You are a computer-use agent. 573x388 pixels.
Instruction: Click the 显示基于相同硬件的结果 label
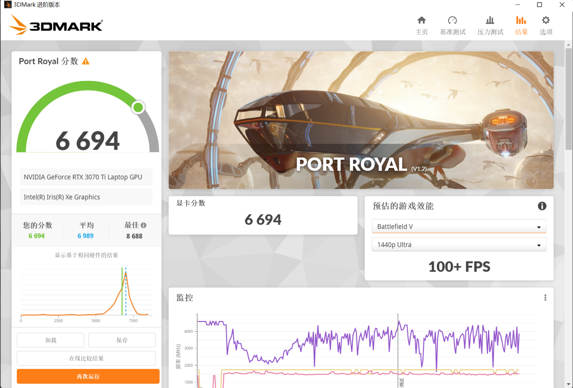point(86,255)
